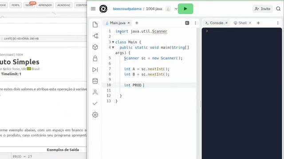Place cursor on int PROD line
This screenshot has height=159, width=284.
pos(149,85)
